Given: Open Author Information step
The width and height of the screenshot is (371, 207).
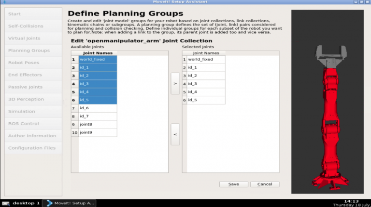Looking at the screenshot, I should (x=33, y=136).
